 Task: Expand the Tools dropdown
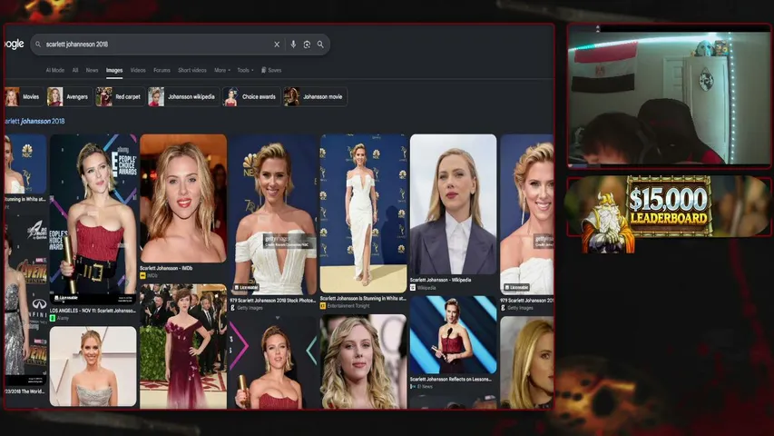pos(245,70)
